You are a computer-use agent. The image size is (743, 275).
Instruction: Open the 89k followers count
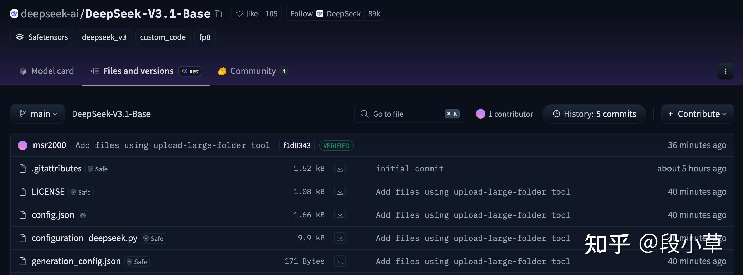pos(374,13)
